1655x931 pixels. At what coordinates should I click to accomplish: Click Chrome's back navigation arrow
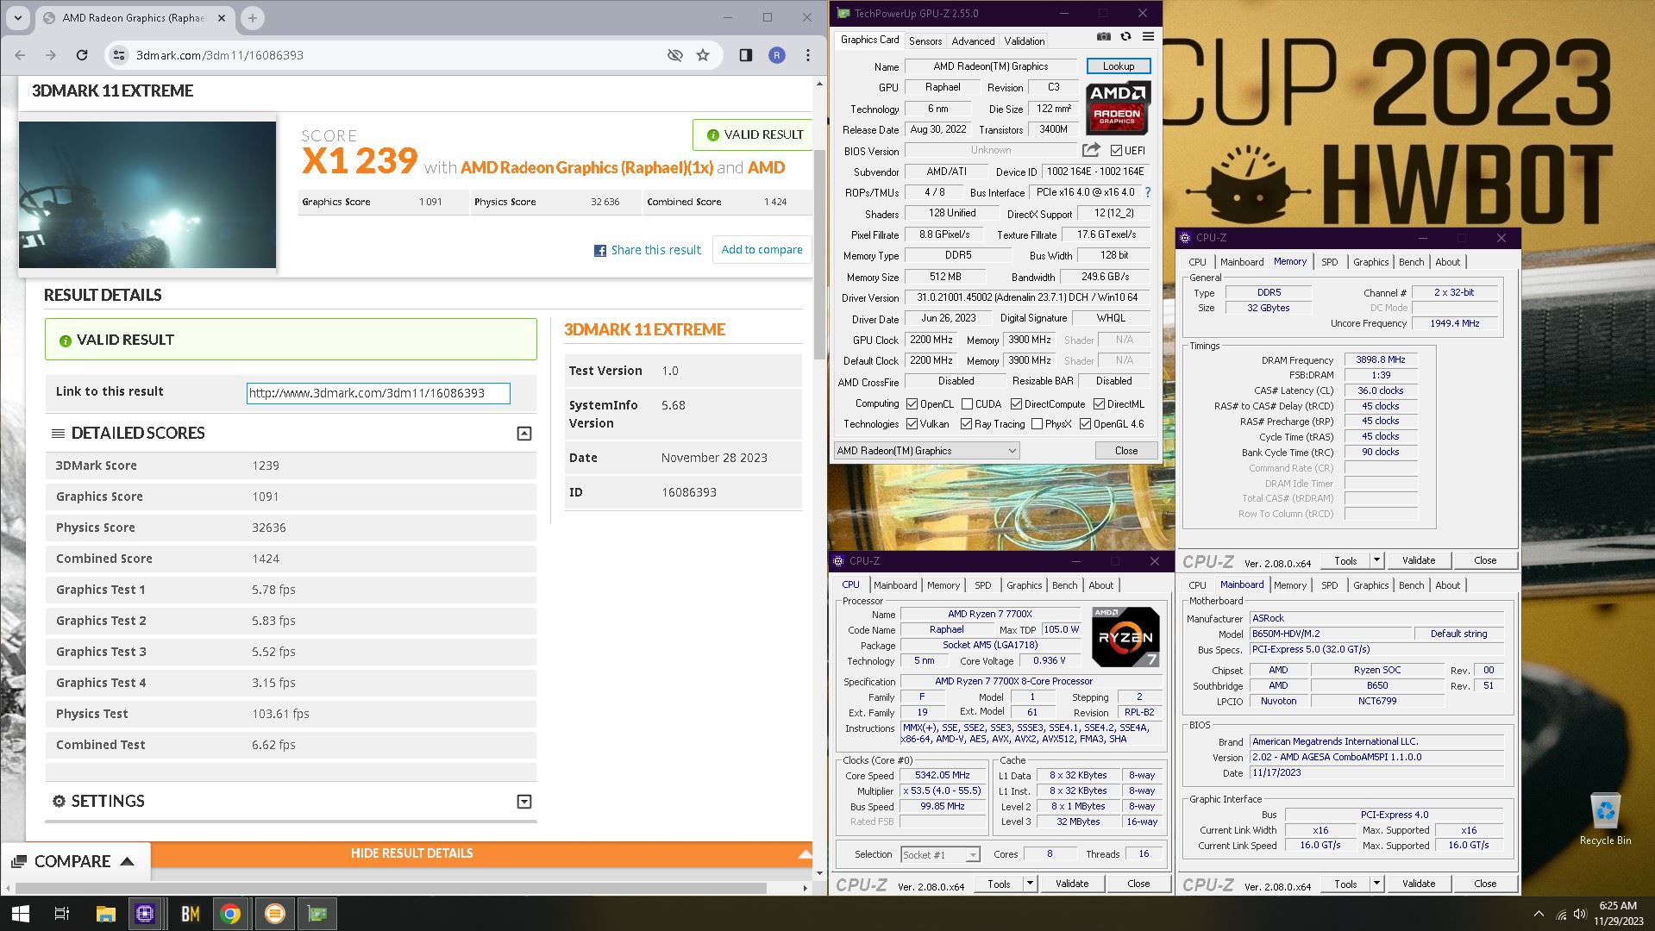click(20, 55)
